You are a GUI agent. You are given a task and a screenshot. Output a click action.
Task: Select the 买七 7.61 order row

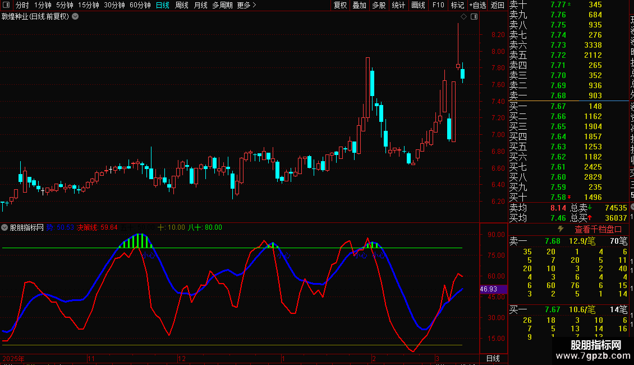(x=568, y=167)
